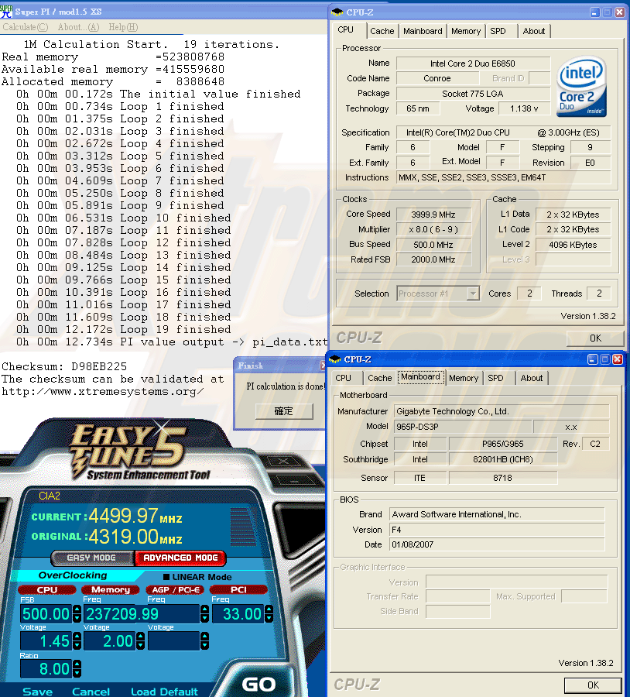Screen dimensions: 630x697
Task: Open Memory tab in CPU-Z Processor window
Action: [466, 31]
